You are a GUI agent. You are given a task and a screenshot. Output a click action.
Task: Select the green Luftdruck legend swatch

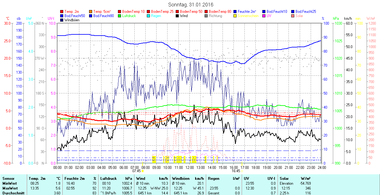[120, 16]
